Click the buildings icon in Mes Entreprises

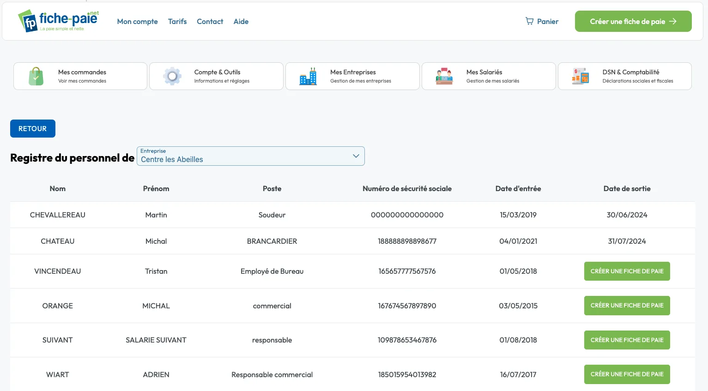pyautogui.click(x=308, y=76)
